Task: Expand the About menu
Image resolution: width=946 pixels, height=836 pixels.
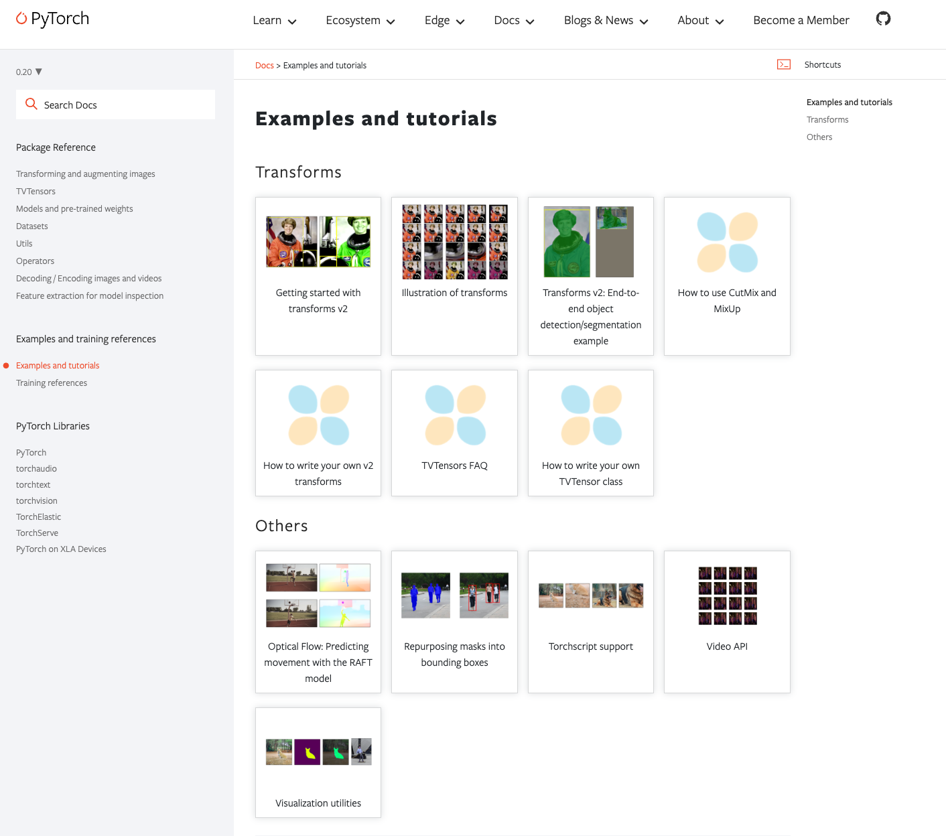Action: (x=700, y=21)
